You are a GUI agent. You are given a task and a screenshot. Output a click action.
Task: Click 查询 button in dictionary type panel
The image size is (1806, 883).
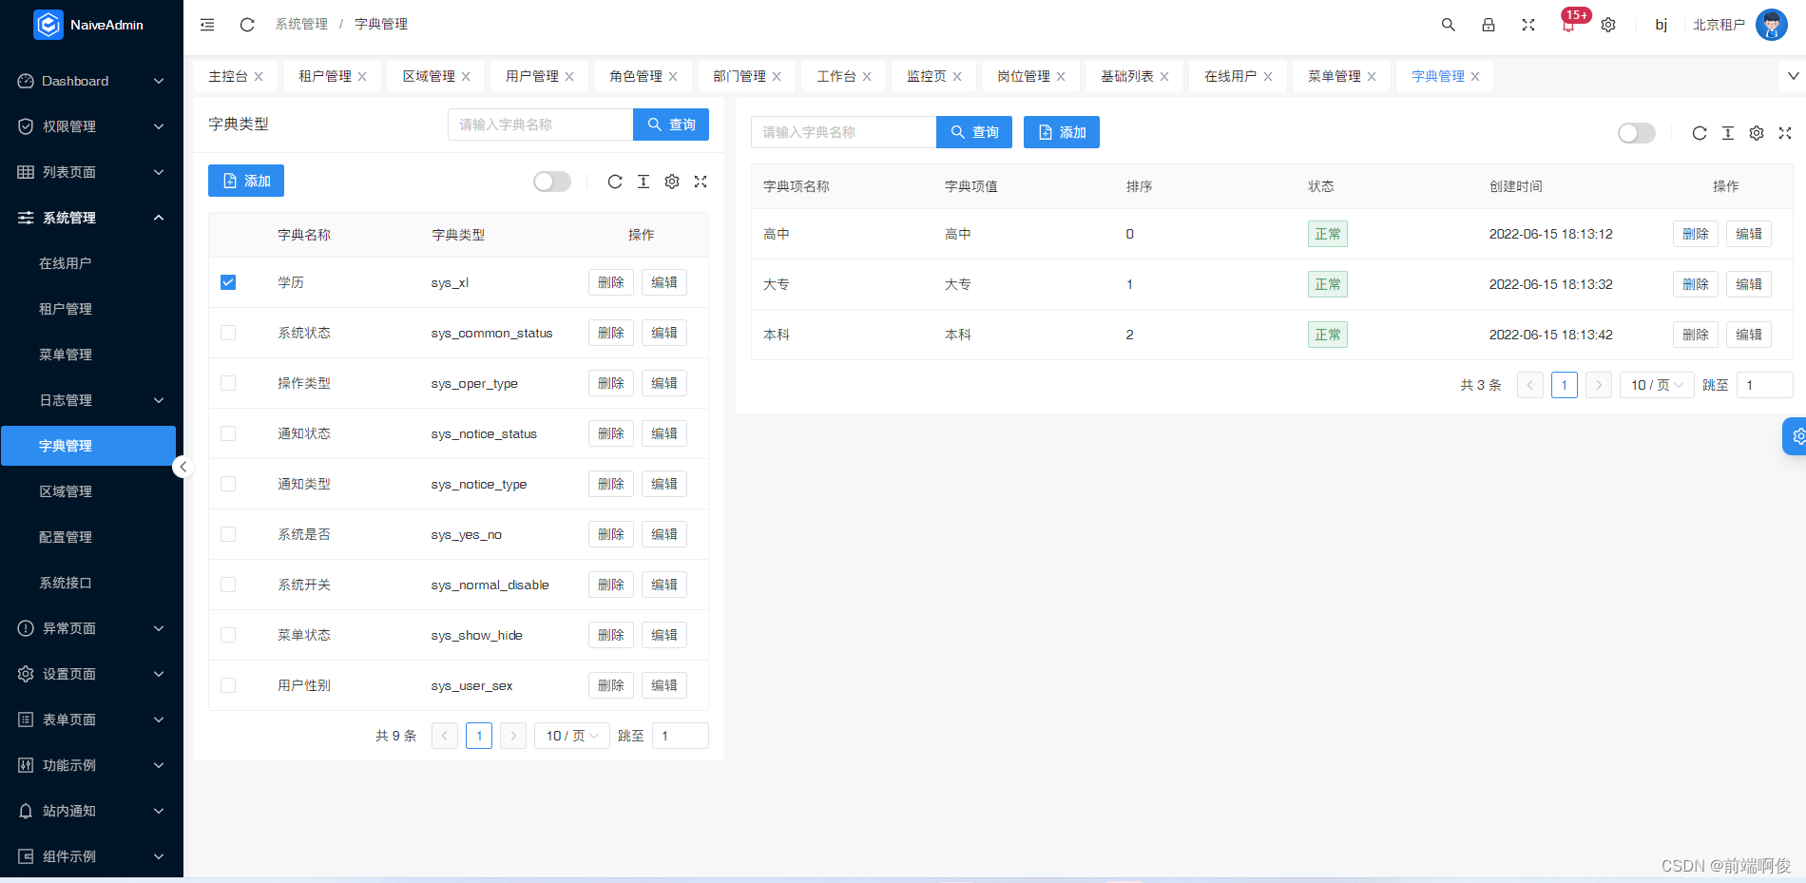pos(671,125)
